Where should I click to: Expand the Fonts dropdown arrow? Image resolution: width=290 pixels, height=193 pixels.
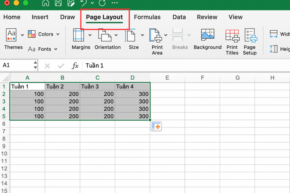click(x=56, y=49)
